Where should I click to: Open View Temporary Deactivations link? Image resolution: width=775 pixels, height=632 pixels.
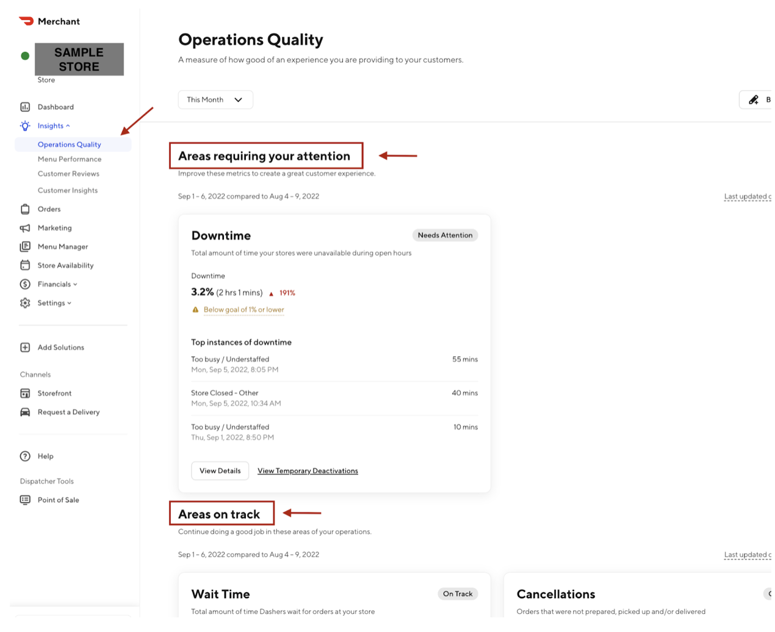(308, 470)
